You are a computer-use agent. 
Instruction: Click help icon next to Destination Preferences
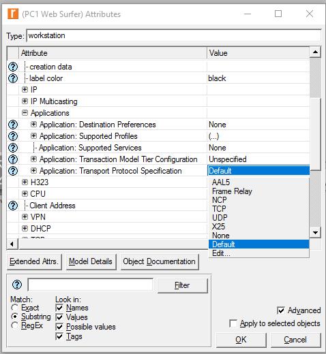[x=13, y=125]
